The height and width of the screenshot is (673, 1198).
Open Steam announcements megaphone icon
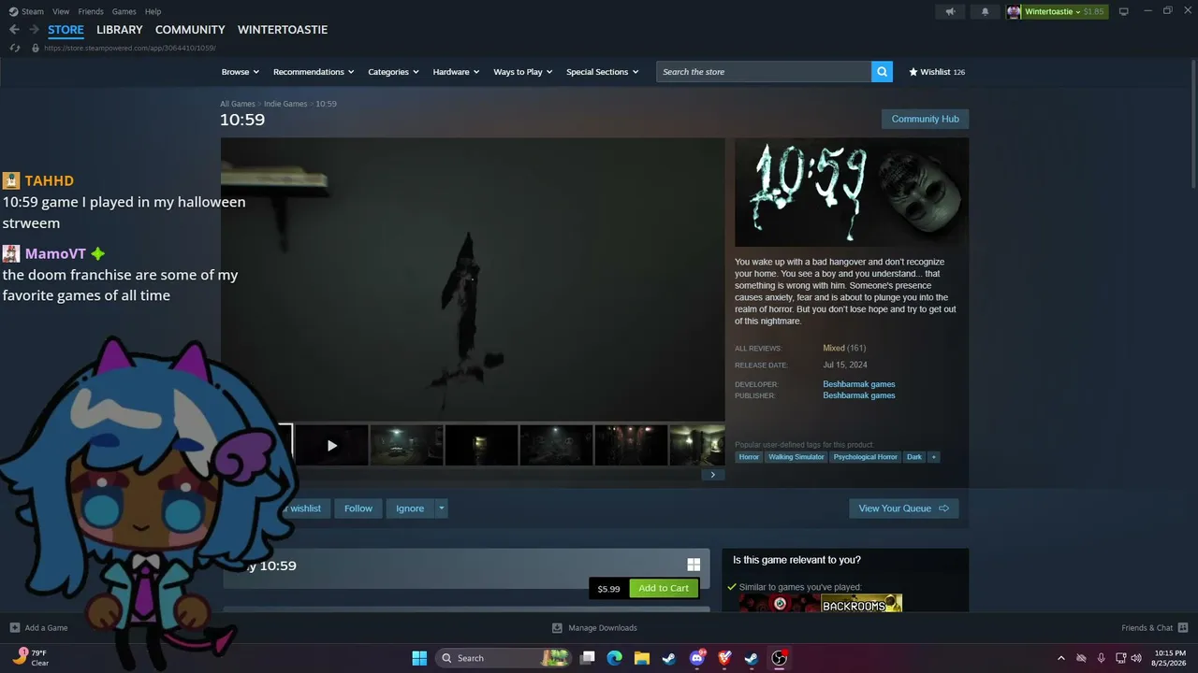[x=951, y=11]
